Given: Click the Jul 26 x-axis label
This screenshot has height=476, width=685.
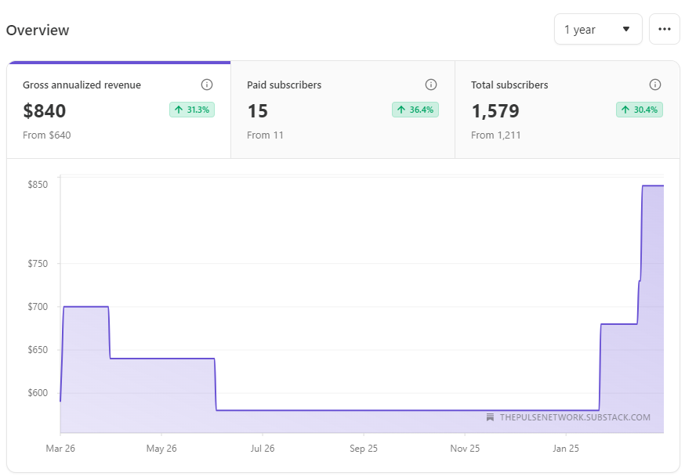Looking at the screenshot, I should tap(263, 449).
